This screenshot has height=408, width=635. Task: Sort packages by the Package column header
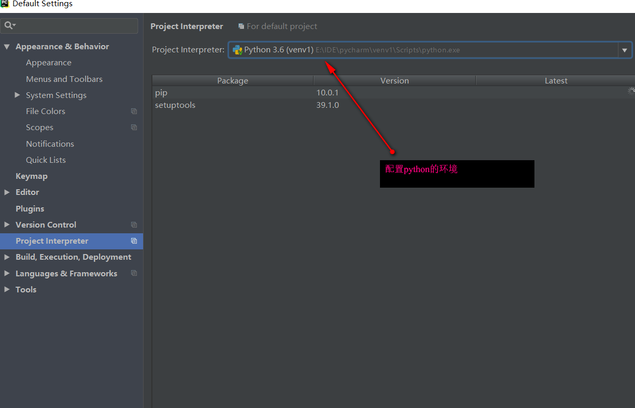point(232,81)
